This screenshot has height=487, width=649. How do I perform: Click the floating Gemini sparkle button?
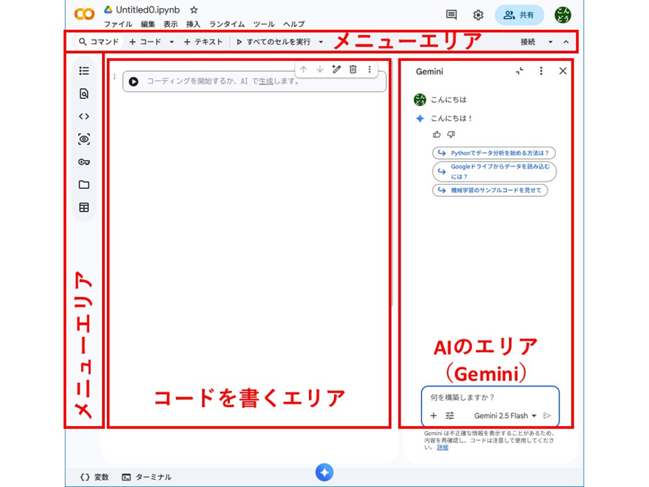324,472
